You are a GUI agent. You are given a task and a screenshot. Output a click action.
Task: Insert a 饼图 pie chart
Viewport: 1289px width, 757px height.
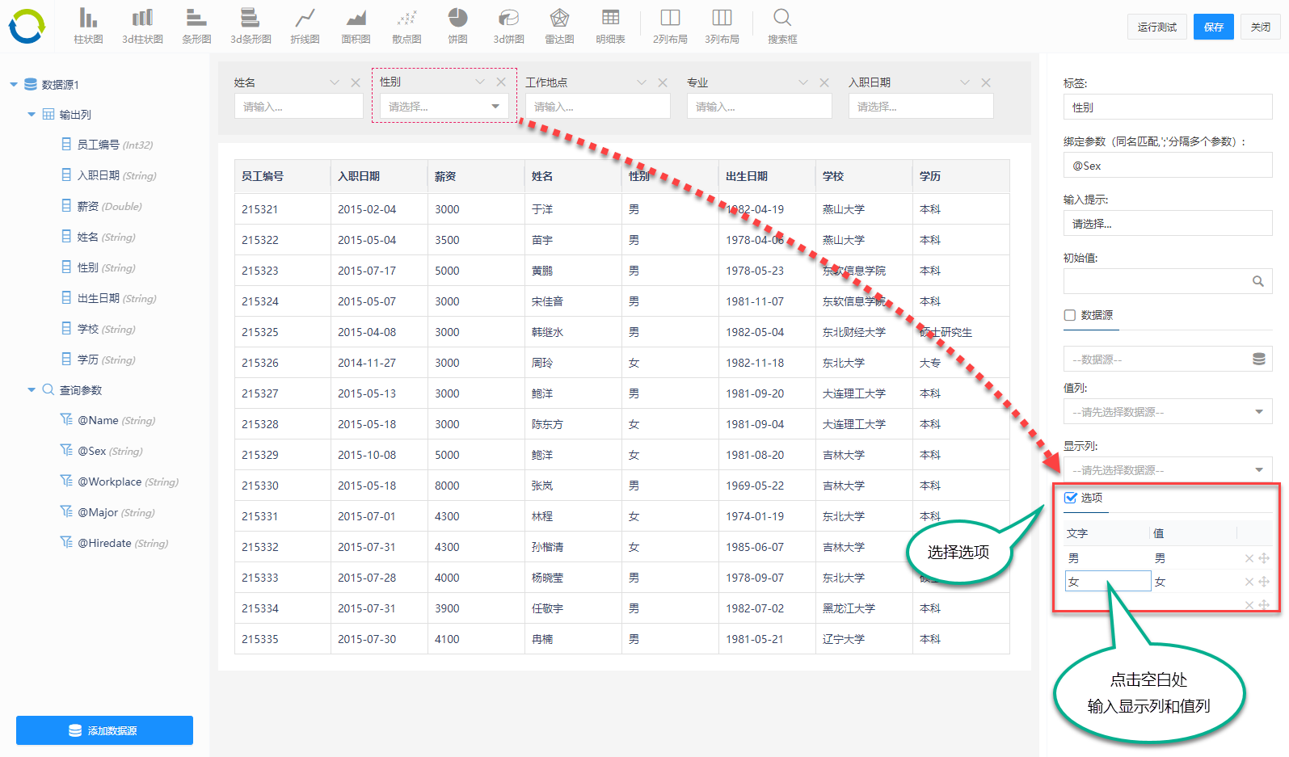click(x=458, y=26)
